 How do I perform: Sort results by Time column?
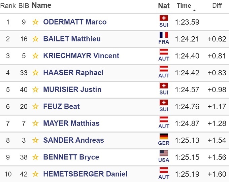tap(184, 6)
